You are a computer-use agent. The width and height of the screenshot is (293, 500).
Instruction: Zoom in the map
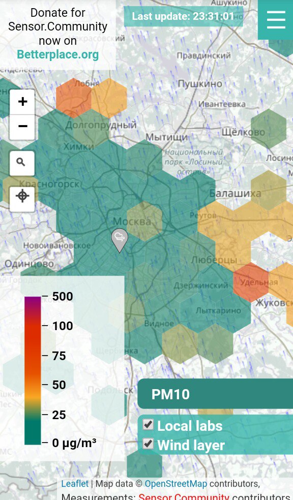[x=22, y=102]
